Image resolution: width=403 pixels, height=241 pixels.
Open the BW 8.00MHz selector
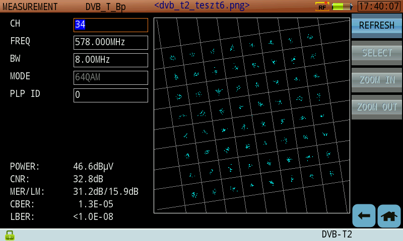(x=111, y=60)
